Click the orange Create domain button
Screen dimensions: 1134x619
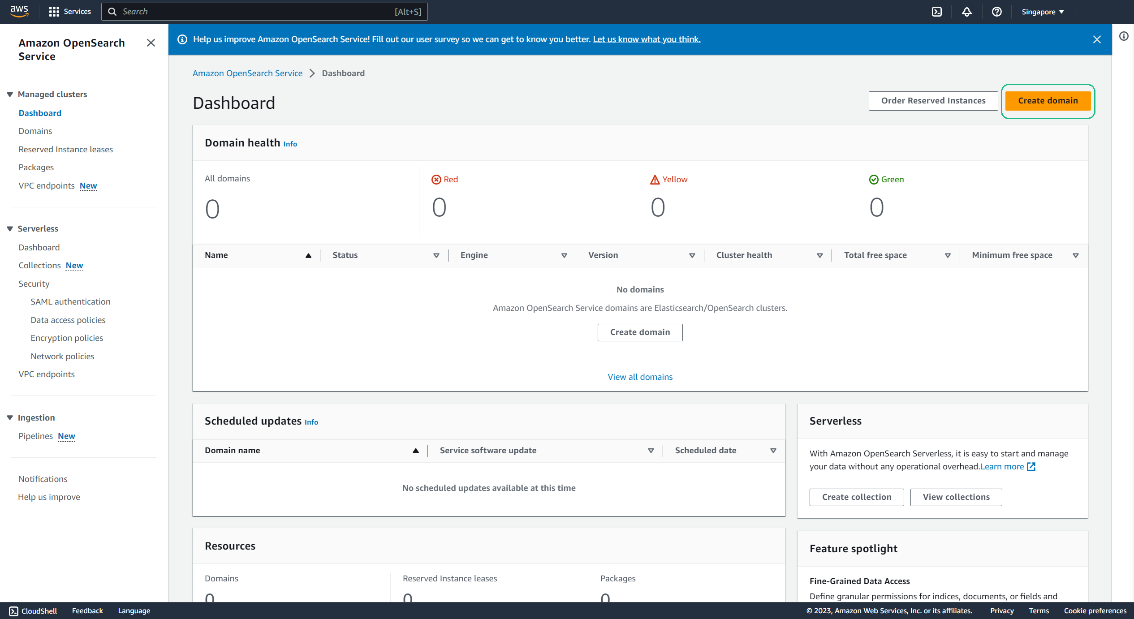click(1048, 101)
